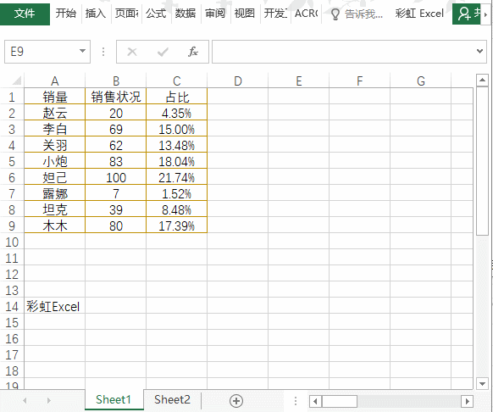Click the 占比 header cell
The image size is (493, 412).
177,97
